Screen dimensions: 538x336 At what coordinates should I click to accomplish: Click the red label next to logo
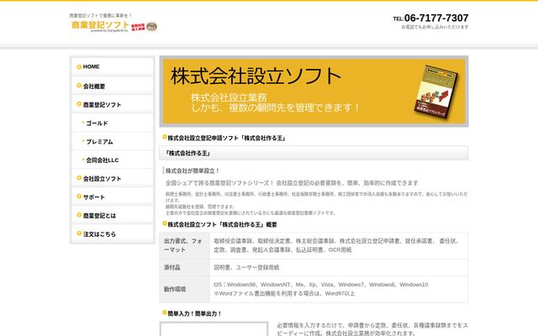[x=138, y=27]
